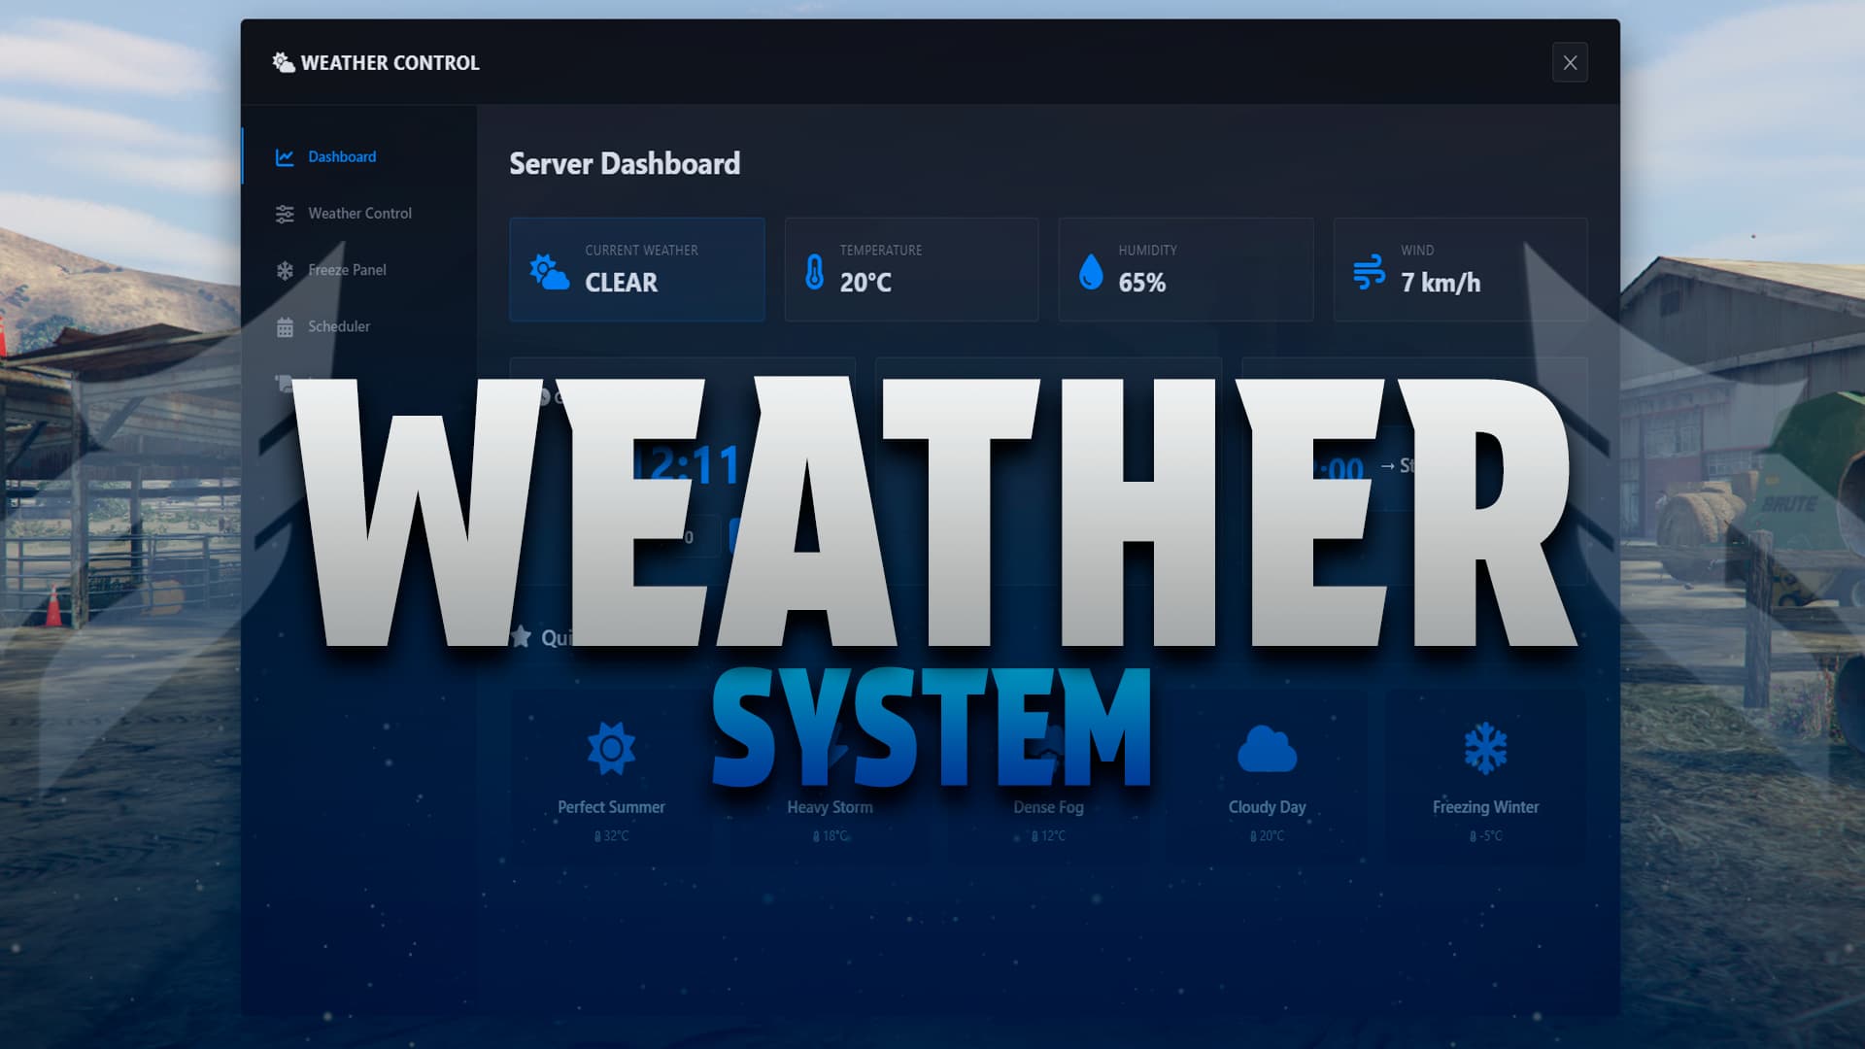Click the Dashboard chart line icon
Image resolution: width=1865 pixels, height=1049 pixels.
coord(285,157)
